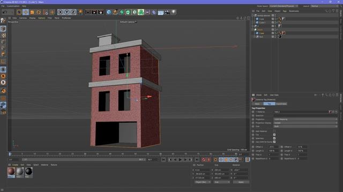Screen dimensions: 343x192
Task: Open the Tags menu in Object Manager
Action: tap(285, 11)
